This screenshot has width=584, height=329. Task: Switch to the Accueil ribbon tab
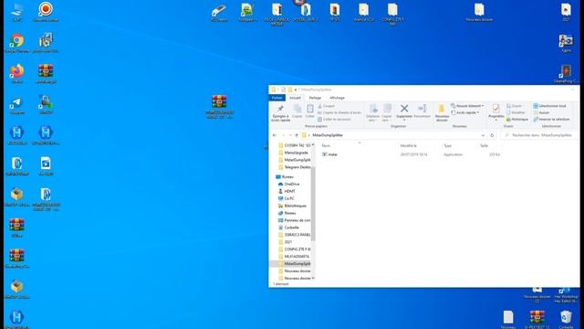295,98
